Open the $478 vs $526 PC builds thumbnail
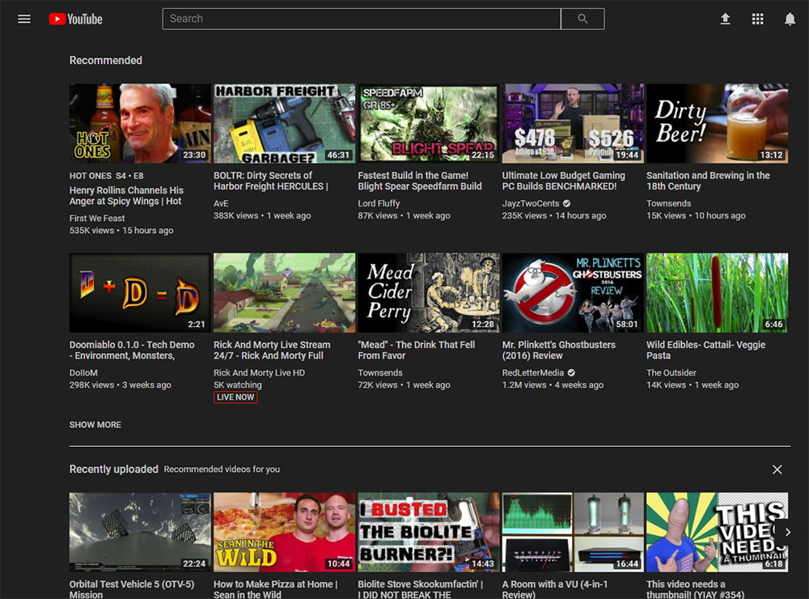This screenshot has width=809, height=599. 574,123
